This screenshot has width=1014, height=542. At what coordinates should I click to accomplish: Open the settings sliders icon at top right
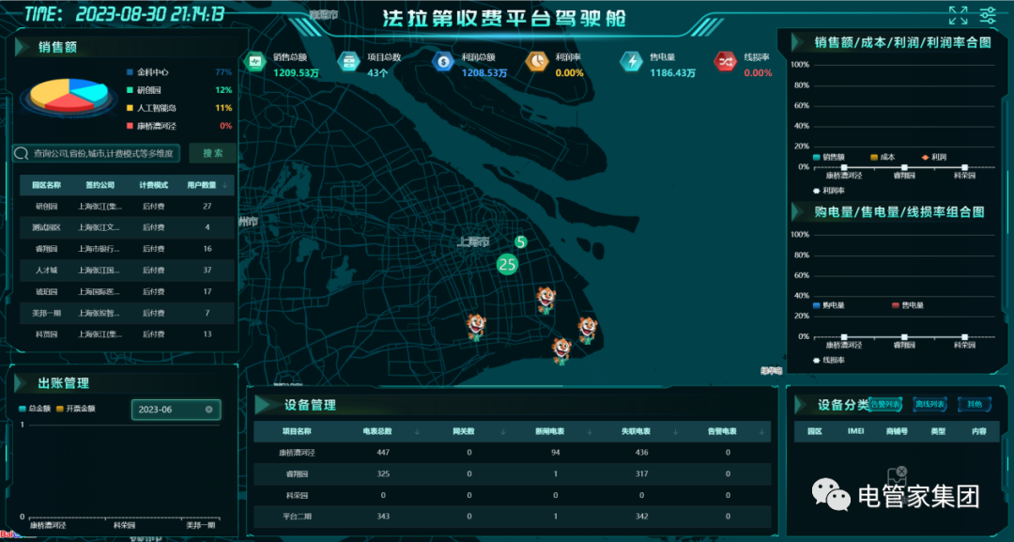coord(988,15)
